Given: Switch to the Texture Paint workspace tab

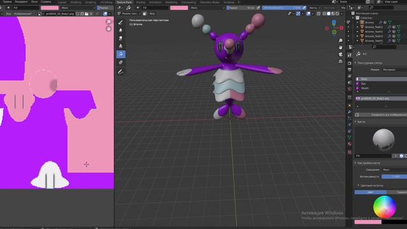Looking at the screenshot, I should (124, 2).
